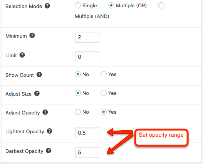Select the Multiple (OR) radio button
Image resolution: width=203 pixels, height=164 pixels.
pos(111,5)
